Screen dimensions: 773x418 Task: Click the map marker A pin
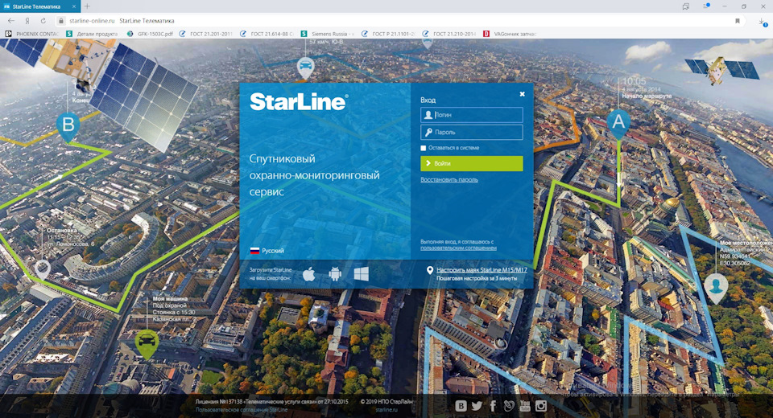pos(618,124)
